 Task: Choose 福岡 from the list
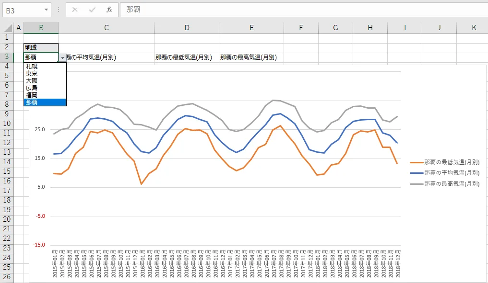pyautogui.click(x=32, y=95)
